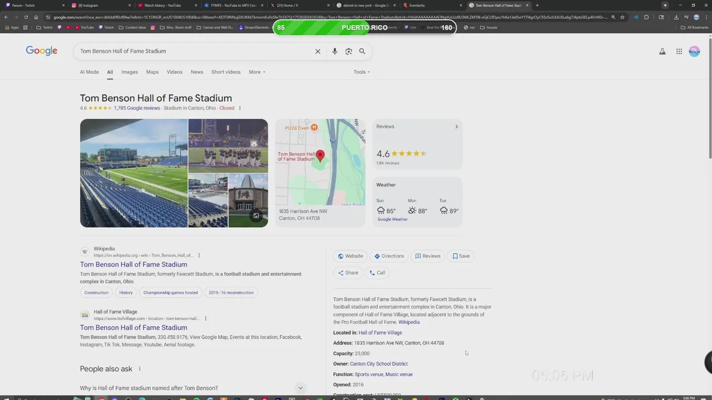Image resolution: width=712 pixels, height=400 pixels.
Task: Jump to Championship games hosted chip
Action: click(x=170, y=293)
